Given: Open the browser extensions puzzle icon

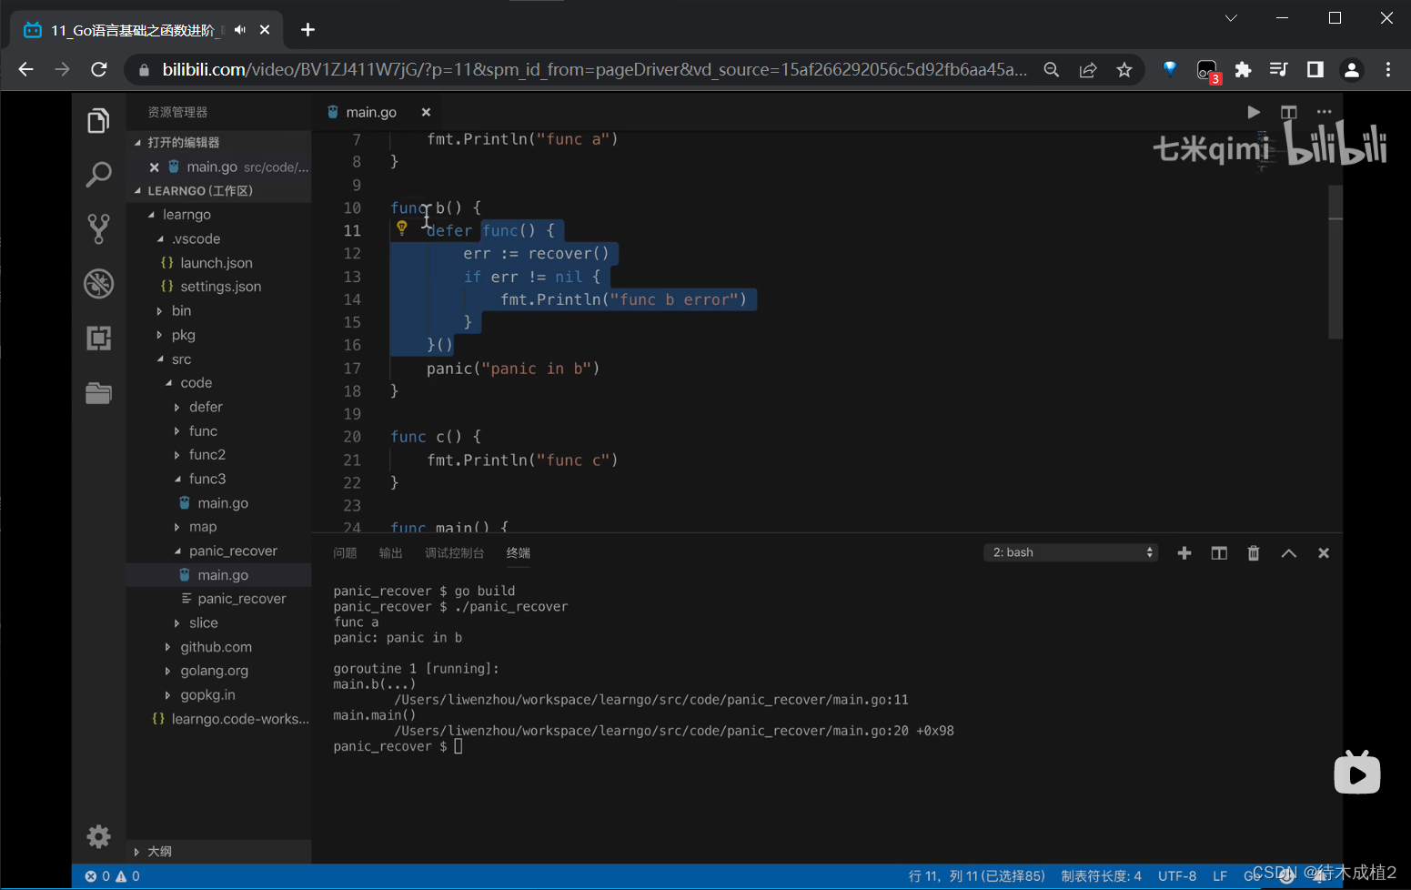Looking at the screenshot, I should pyautogui.click(x=1243, y=70).
